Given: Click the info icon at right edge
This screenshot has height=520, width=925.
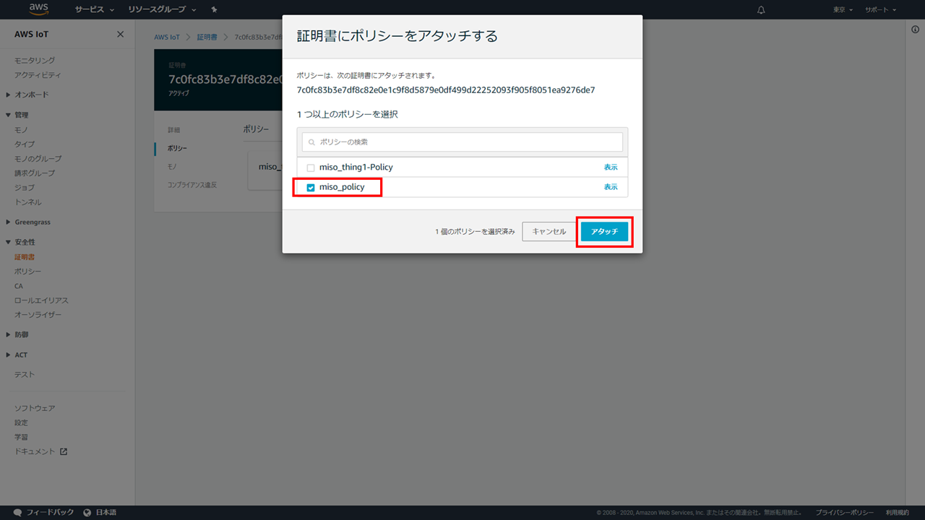Looking at the screenshot, I should pyautogui.click(x=916, y=29).
